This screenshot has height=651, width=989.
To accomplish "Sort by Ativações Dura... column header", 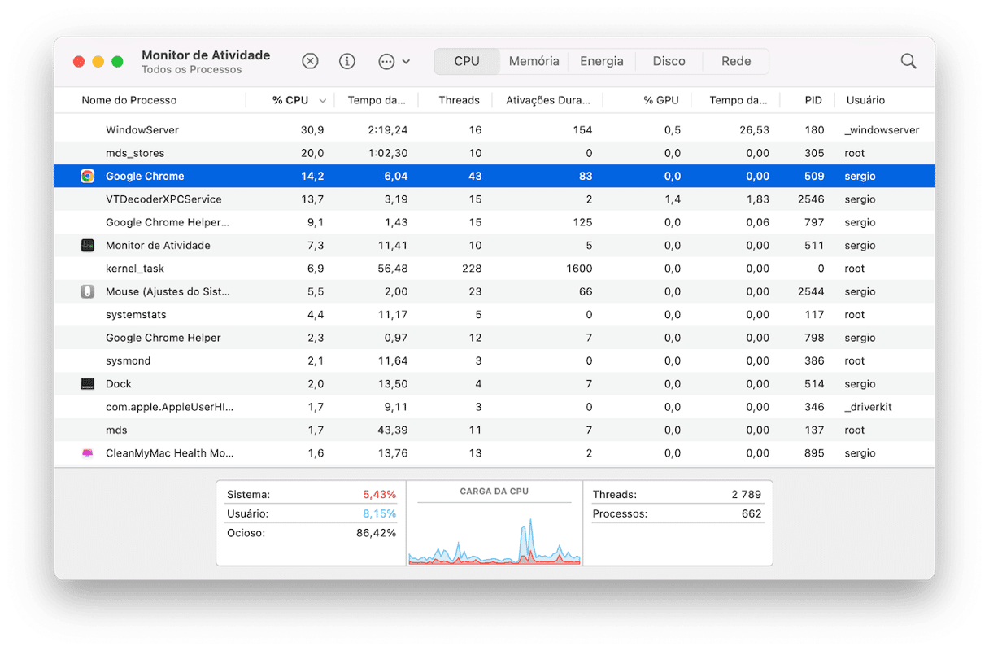I will pos(548,100).
